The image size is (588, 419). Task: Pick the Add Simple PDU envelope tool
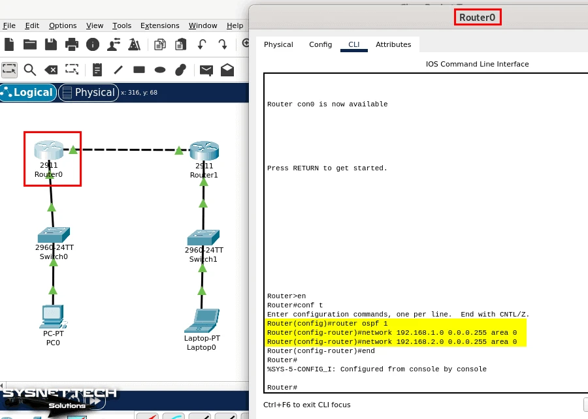(204, 69)
